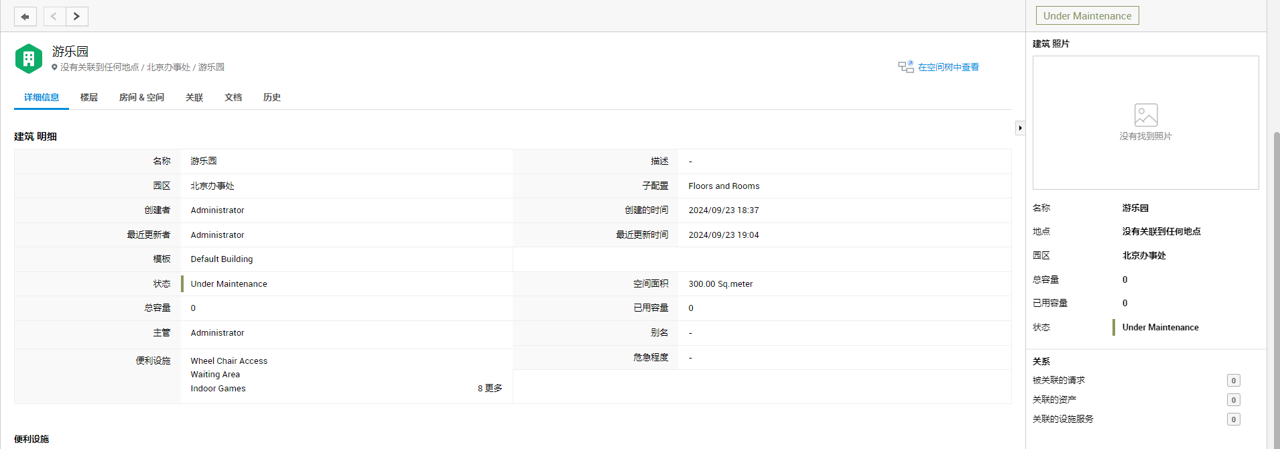The width and height of the screenshot is (1280, 449).
Task: Click 关联的资产 count badge
Action: (1233, 400)
